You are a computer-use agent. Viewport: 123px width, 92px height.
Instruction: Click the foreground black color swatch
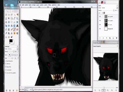coord(11,41)
